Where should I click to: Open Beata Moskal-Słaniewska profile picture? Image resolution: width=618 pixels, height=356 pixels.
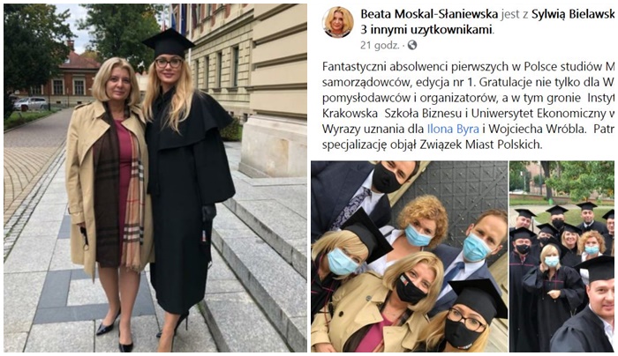point(337,22)
